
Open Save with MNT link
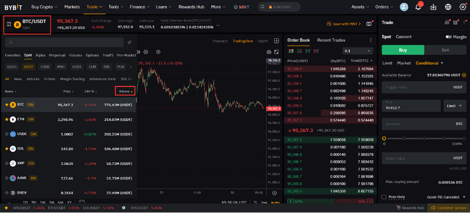pos(344,24)
